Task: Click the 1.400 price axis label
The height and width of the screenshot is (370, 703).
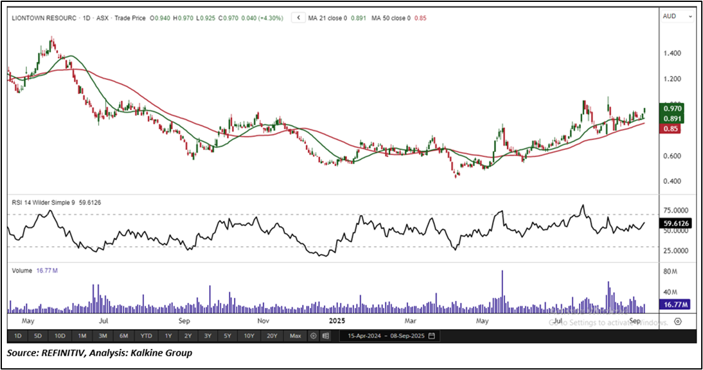Action: coord(672,53)
